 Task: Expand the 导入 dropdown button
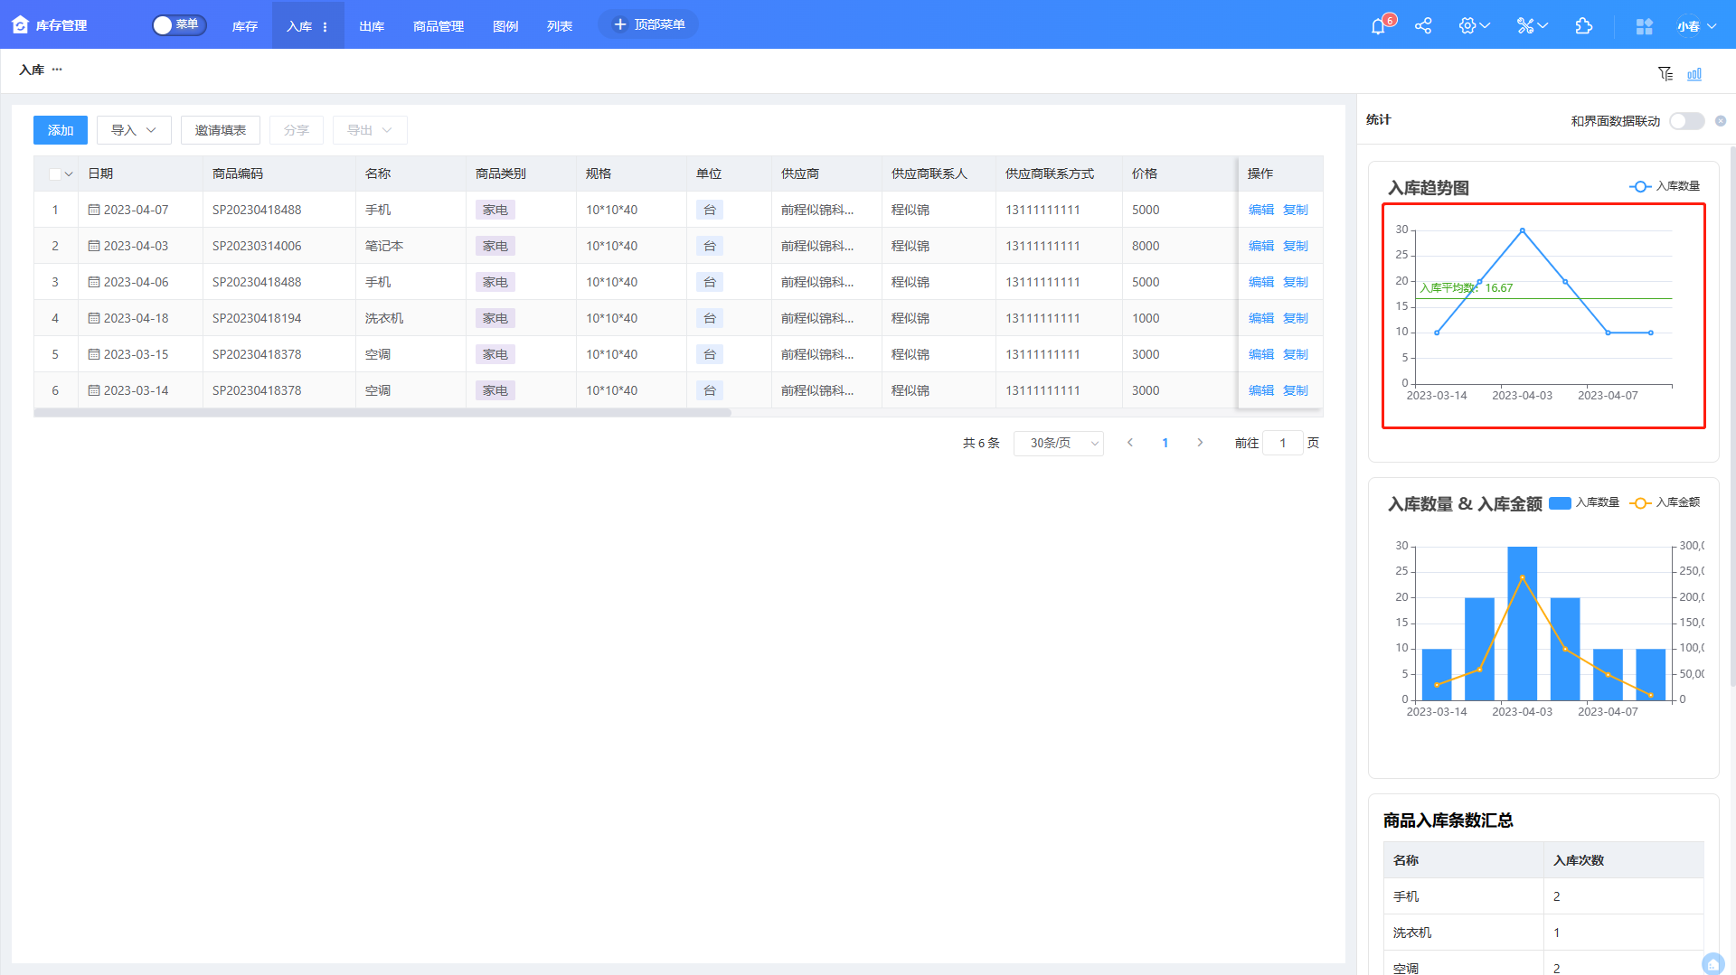point(134,130)
